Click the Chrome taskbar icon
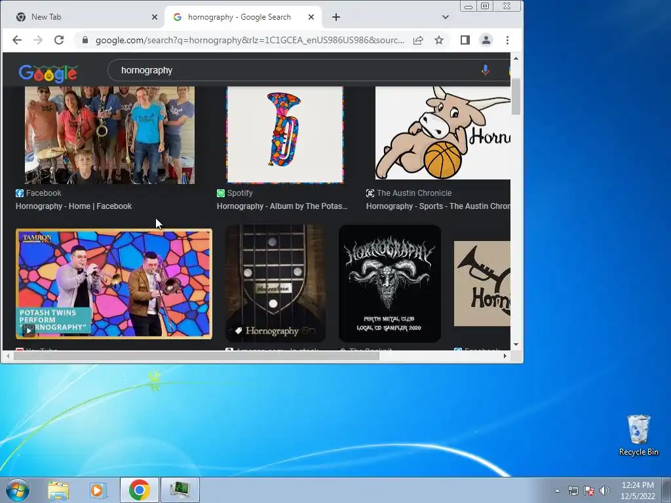671x503 pixels. click(x=139, y=490)
